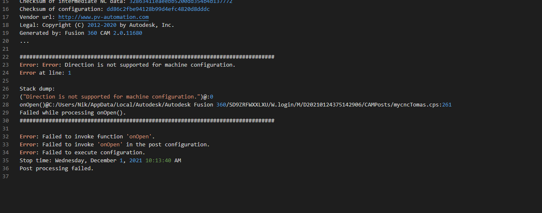Click the "Stack dump:" heading text
542x213 pixels.
[x=37, y=89]
